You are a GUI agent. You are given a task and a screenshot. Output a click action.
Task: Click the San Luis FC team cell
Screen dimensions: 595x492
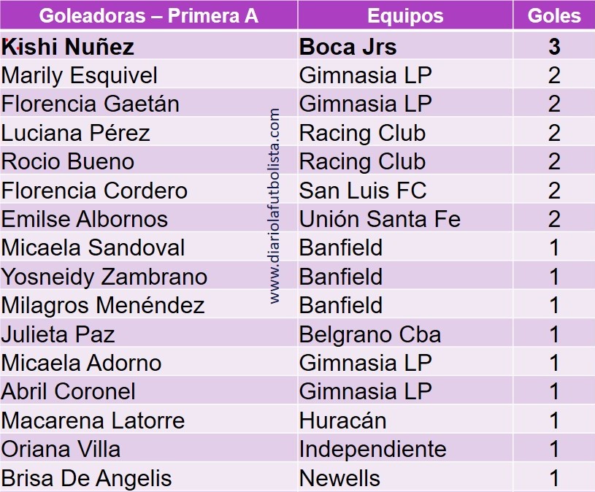point(363,191)
